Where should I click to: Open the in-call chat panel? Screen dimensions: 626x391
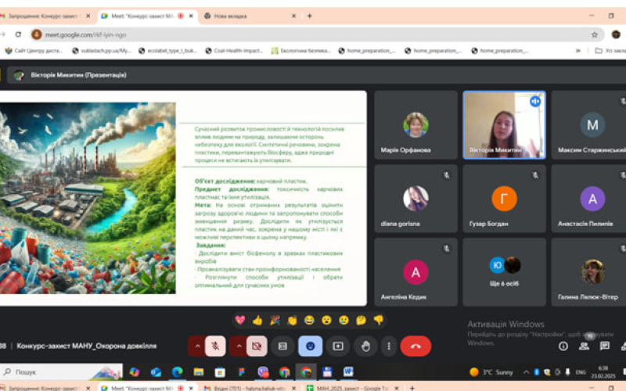pyautogui.click(x=605, y=346)
